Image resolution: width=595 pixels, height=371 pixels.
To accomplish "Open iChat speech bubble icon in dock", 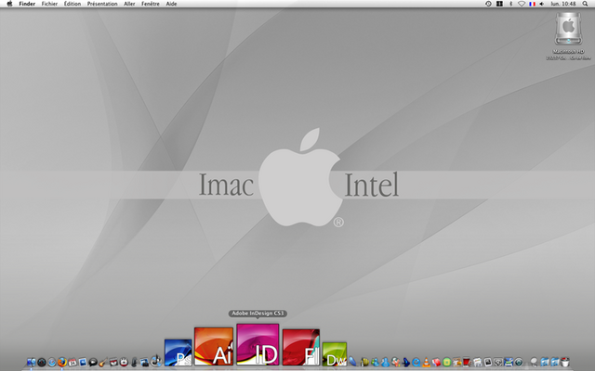I will pos(93,363).
